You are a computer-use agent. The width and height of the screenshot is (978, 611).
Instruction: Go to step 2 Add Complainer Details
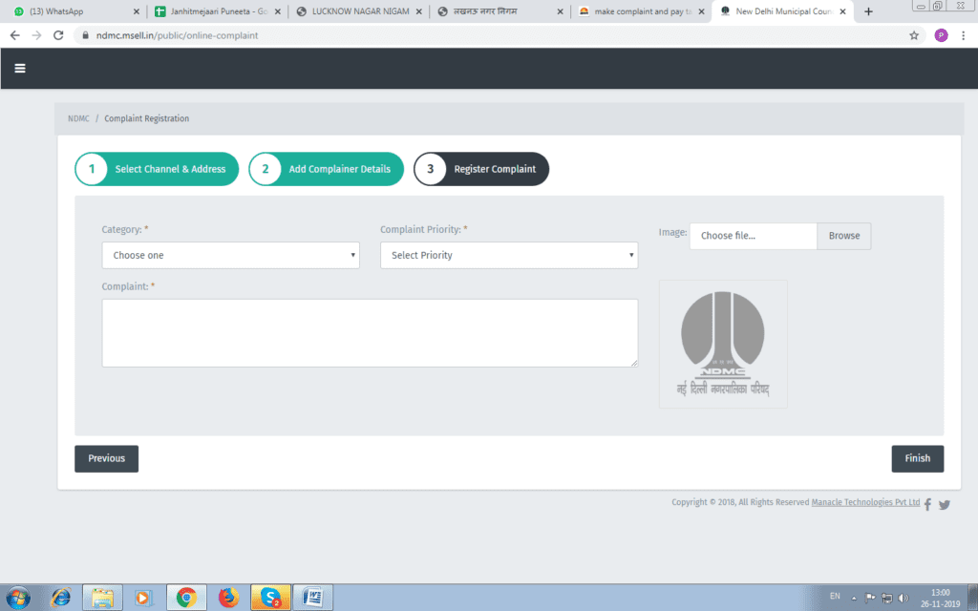(326, 169)
